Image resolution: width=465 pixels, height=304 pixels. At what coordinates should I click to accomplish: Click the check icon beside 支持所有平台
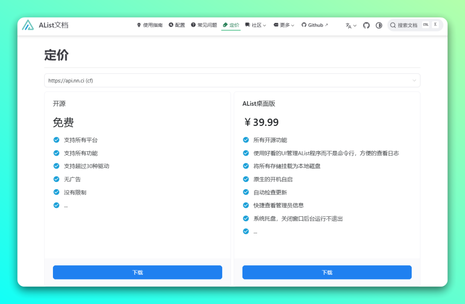click(56, 140)
